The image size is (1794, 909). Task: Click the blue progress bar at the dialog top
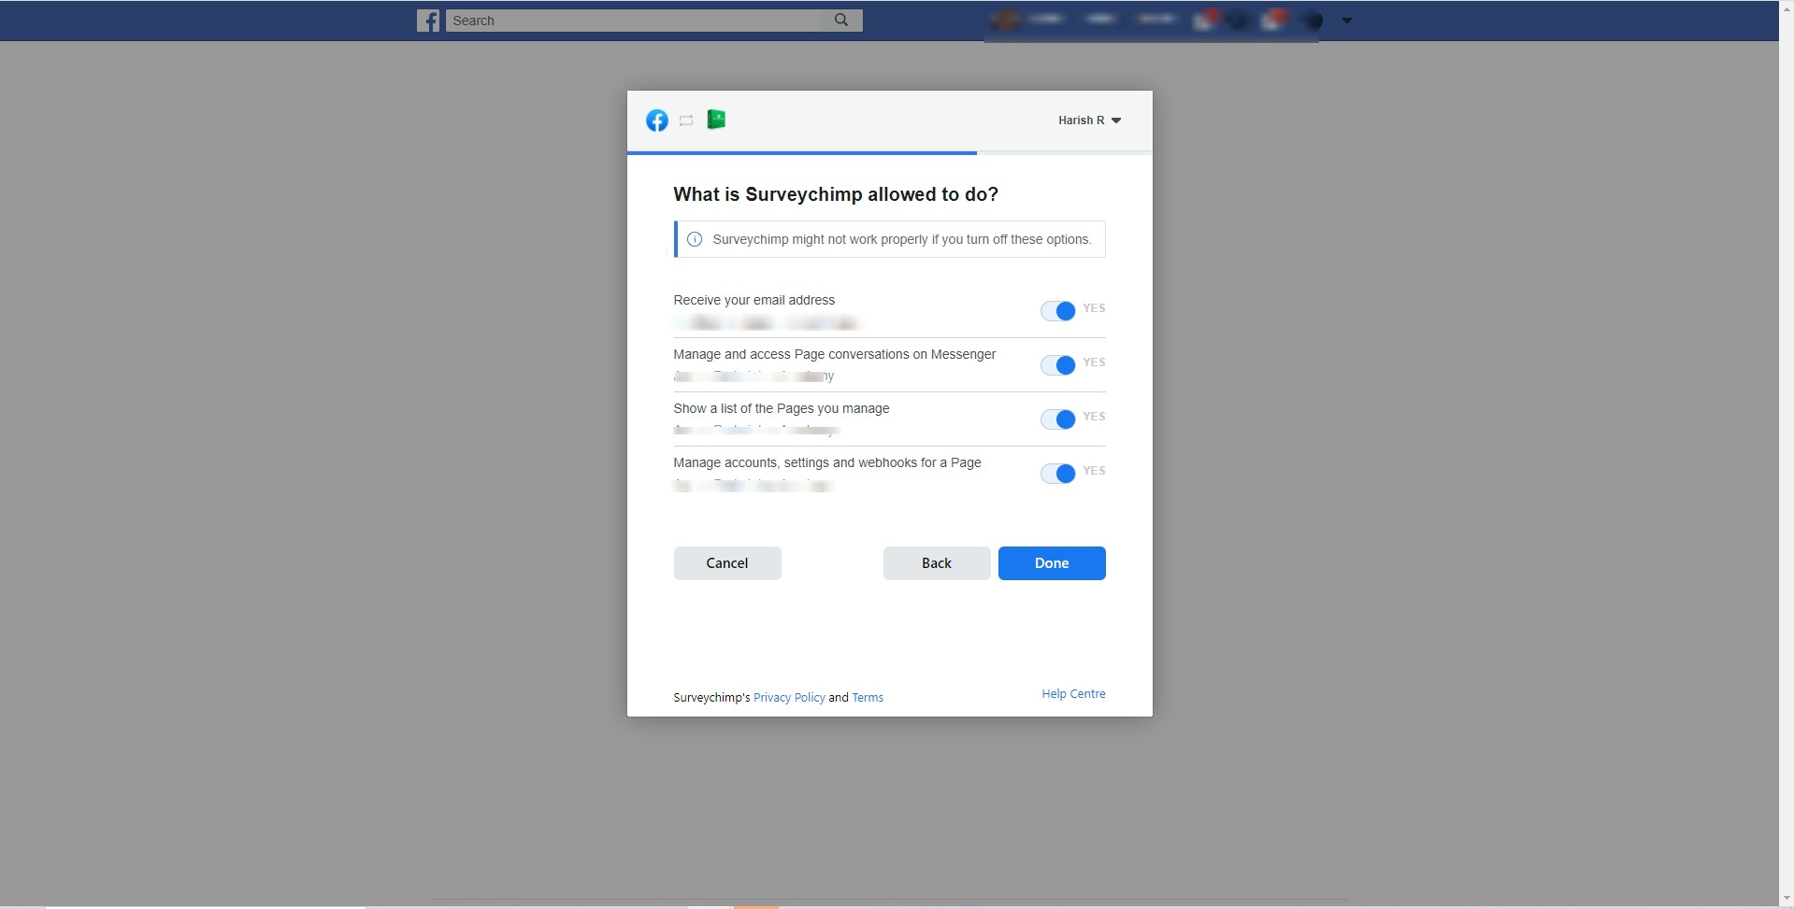802,151
